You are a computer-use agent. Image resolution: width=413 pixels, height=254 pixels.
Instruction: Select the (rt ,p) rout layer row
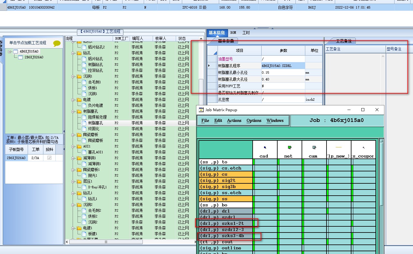226,242
